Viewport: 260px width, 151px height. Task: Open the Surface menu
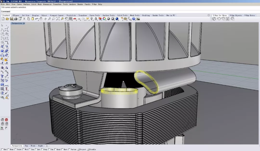pyautogui.click(x=26, y=4)
